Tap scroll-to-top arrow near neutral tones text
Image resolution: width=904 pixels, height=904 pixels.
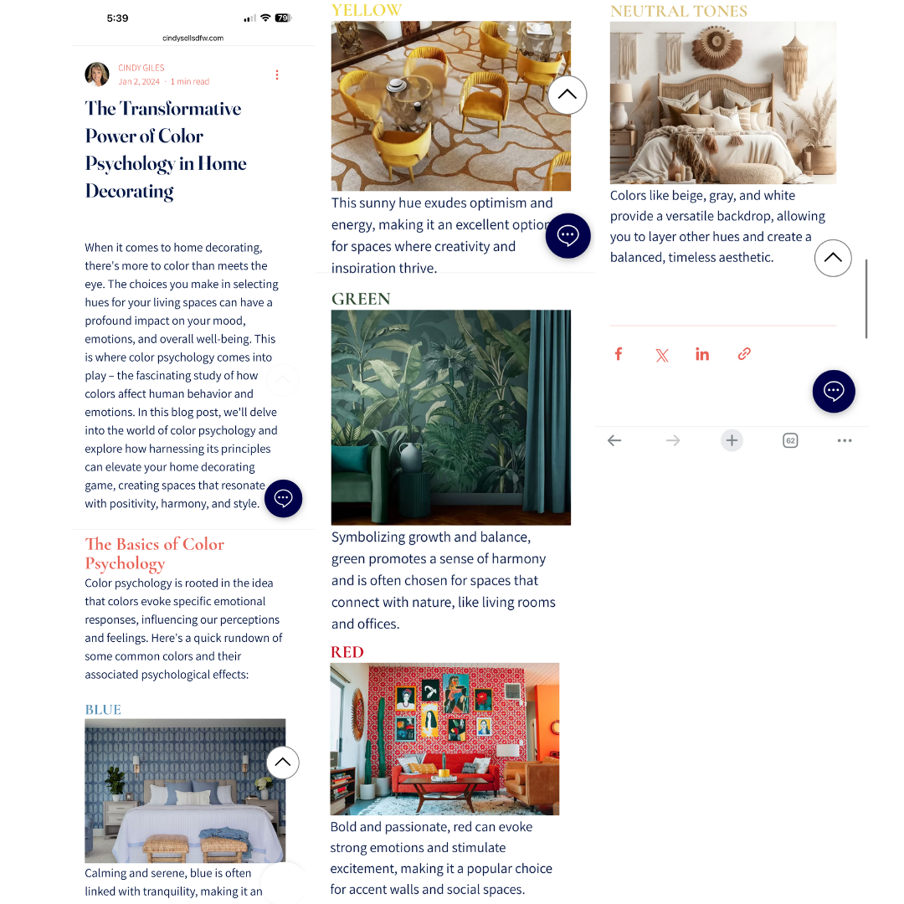(833, 258)
